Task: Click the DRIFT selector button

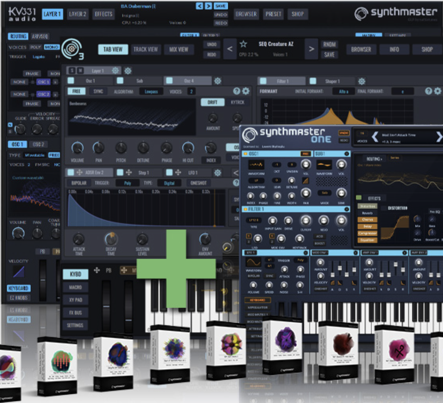Action: pyautogui.click(x=212, y=102)
